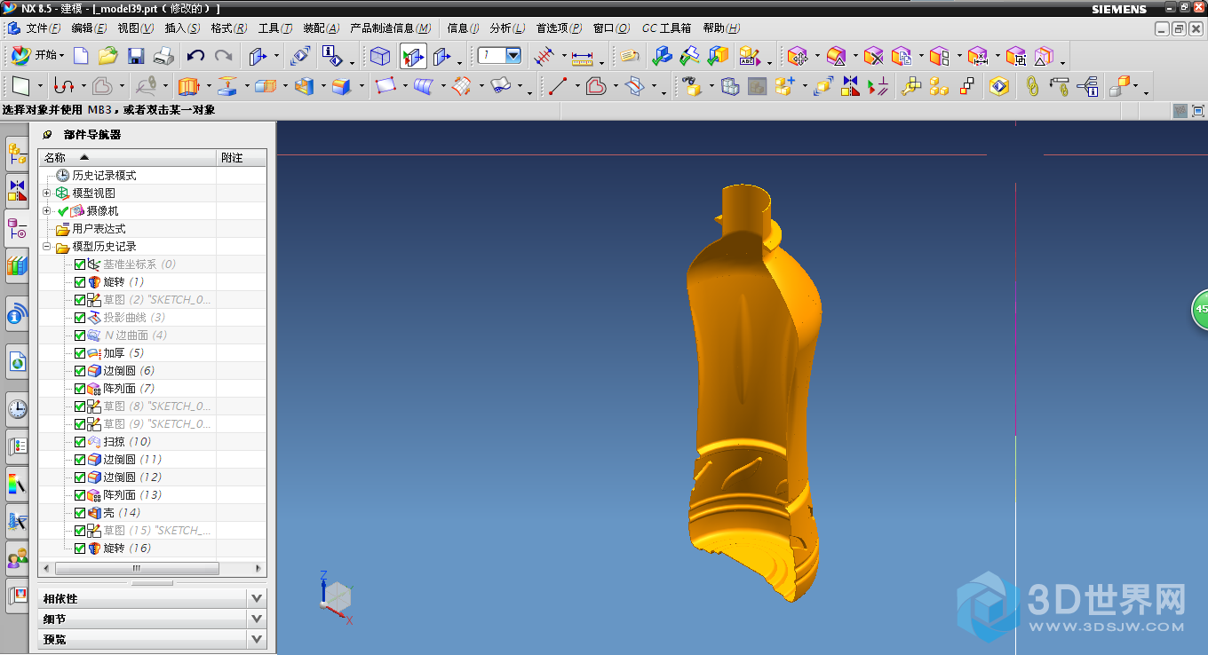Click the 附注 column header
Image resolution: width=1208 pixels, height=655 pixels.
(242, 157)
